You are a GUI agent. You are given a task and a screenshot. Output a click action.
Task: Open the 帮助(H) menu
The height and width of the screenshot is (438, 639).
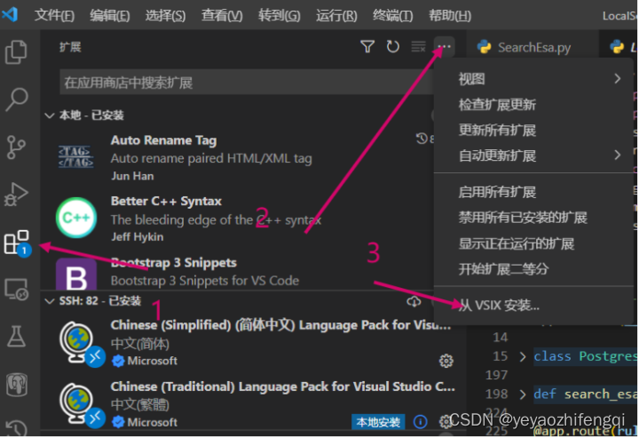(449, 15)
